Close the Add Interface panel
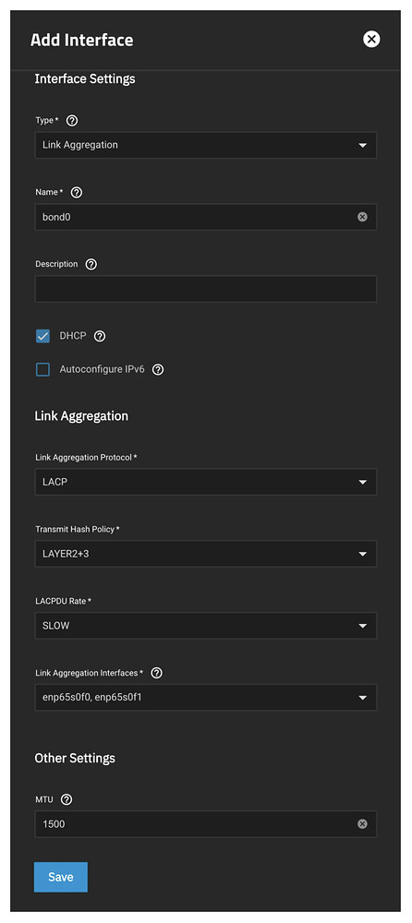 [x=371, y=40]
